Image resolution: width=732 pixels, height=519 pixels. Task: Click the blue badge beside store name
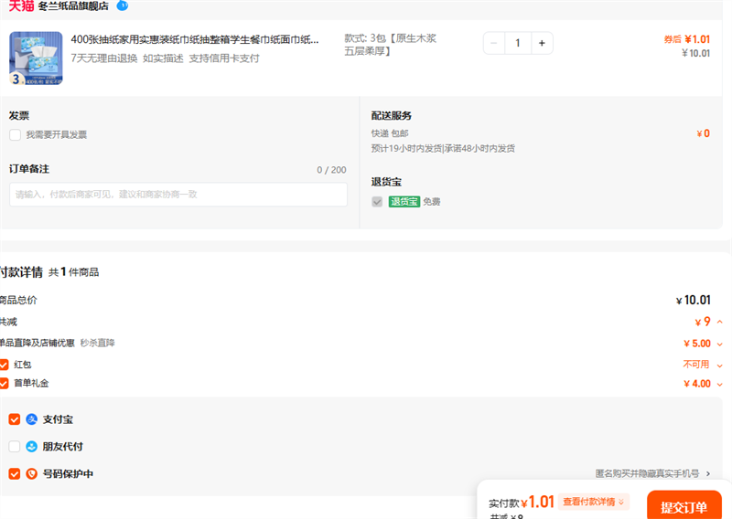tap(123, 5)
